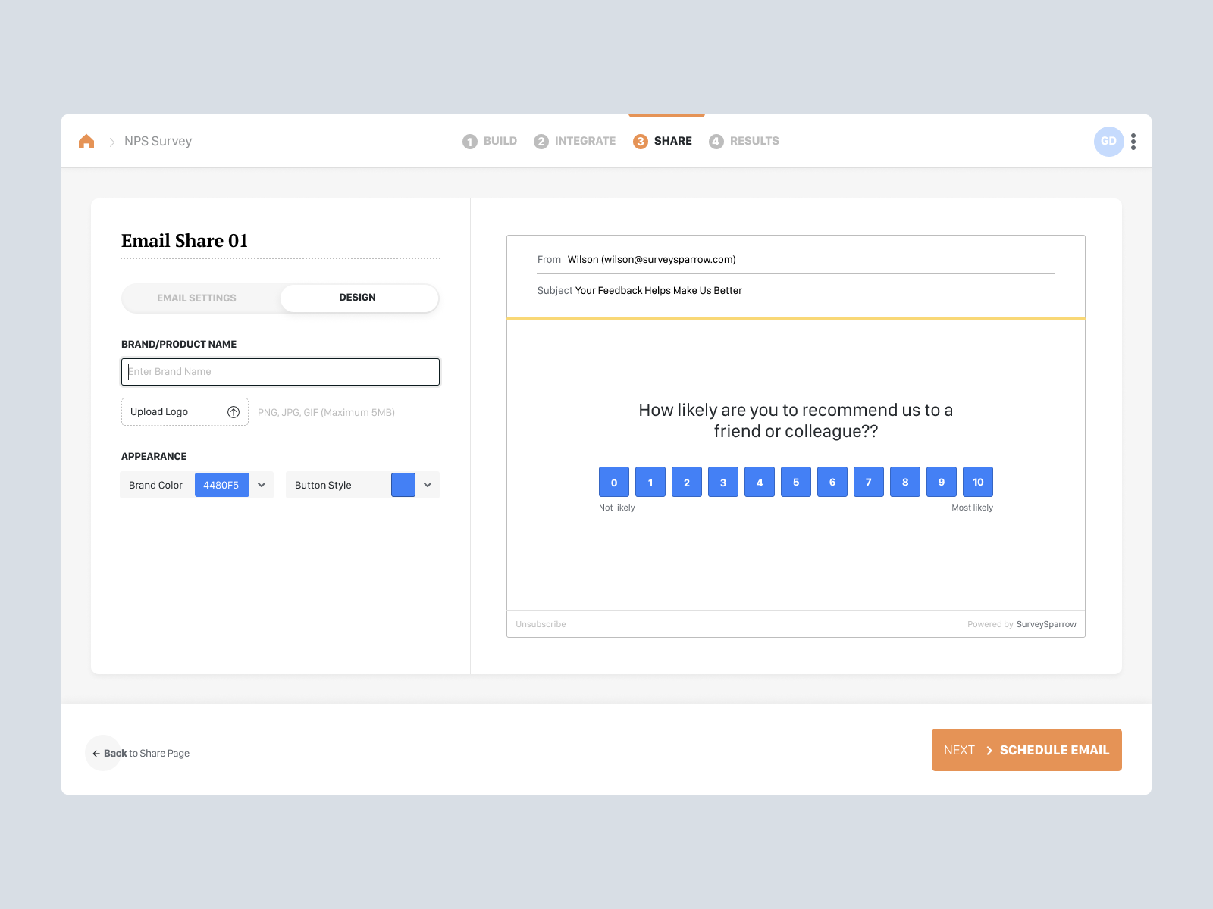Viewport: 1213px width, 909px height.
Task: Expand the Brand Color dropdown arrow
Action: [262, 485]
